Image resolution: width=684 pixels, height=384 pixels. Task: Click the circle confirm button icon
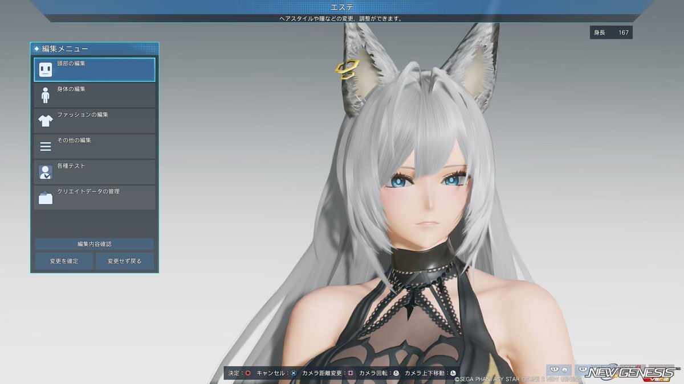[x=248, y=373]
